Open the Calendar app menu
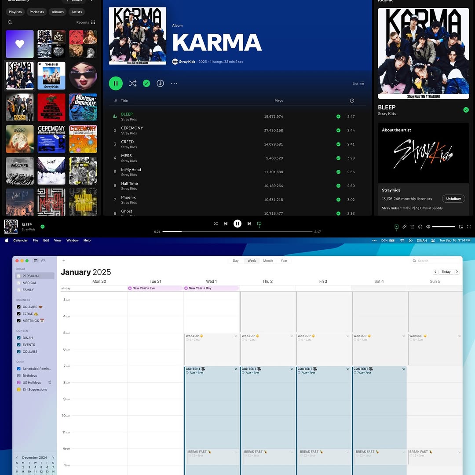Viewport: 475px width, 475px height. pos(20,240)
